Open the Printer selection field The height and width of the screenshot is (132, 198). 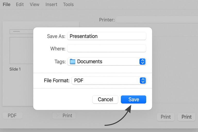point(157,20)
